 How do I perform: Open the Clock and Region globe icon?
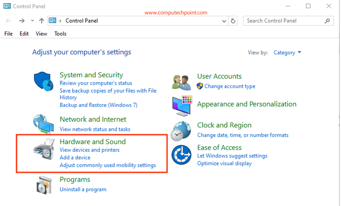tap(181, 131)
